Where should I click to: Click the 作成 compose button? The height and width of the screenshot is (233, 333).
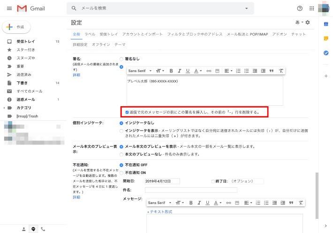tap(16, 27)
